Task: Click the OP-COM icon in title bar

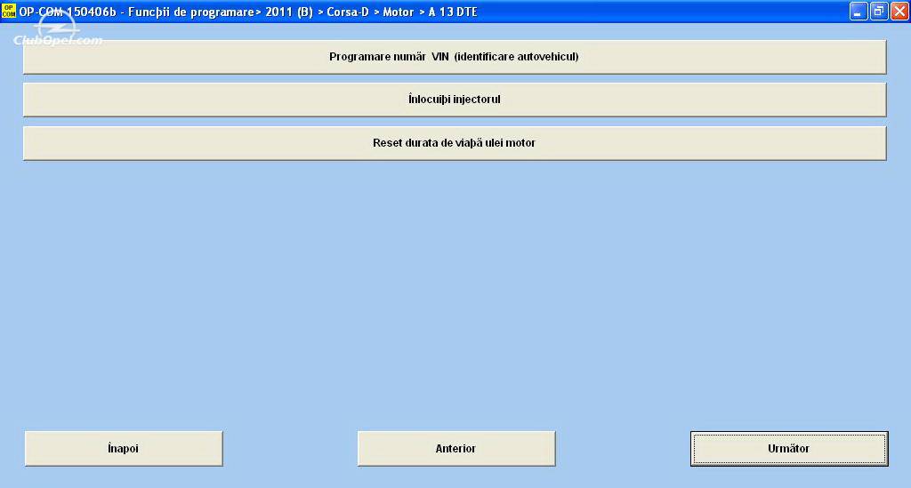Action: pos(9,11)
